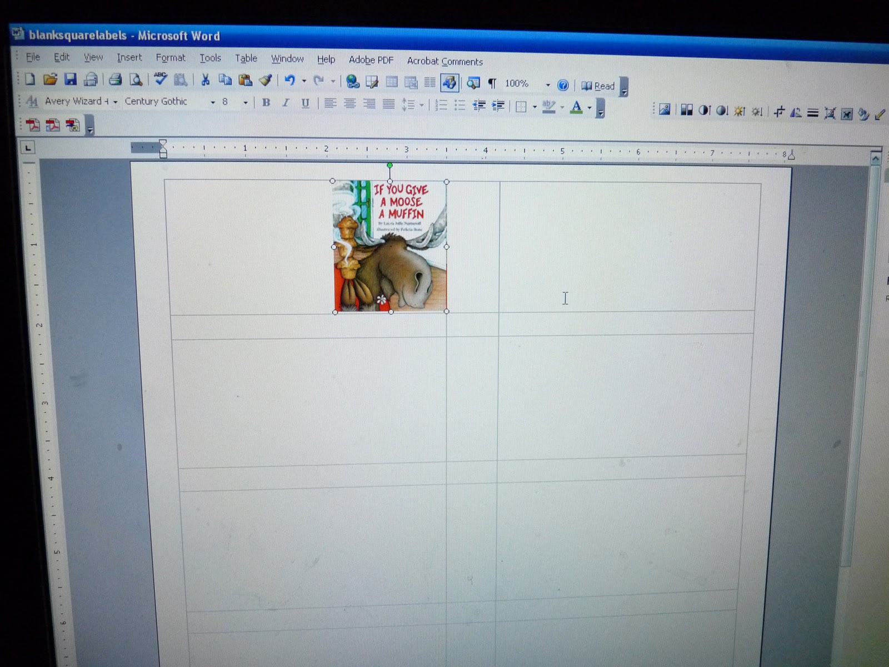
Task: Expand the Line Spacing dropdown arrow
Action: 422,104
